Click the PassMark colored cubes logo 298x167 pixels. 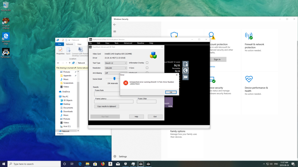click(153, 55)
